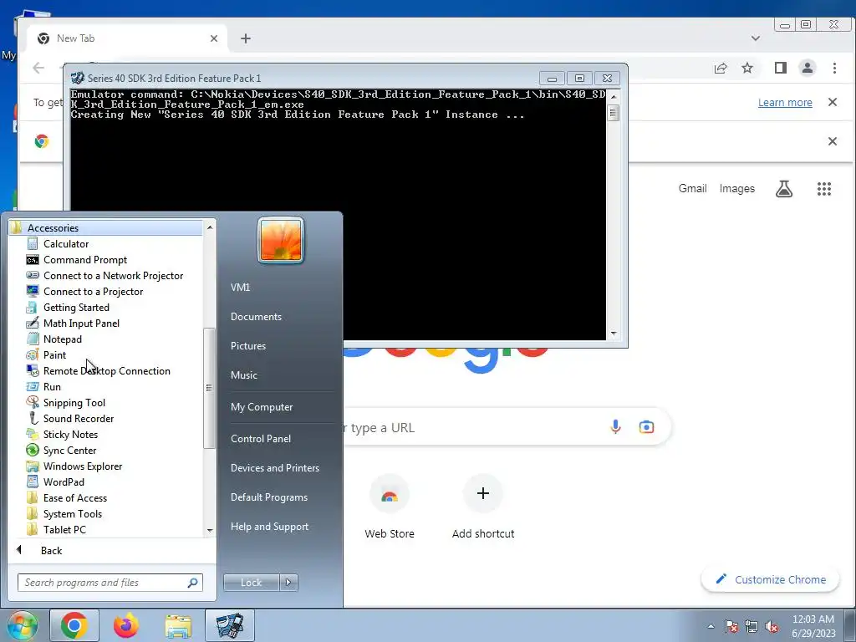Open Firefox from the taskbar
The height and width of the screenshot is (642, 856).
coord(126,625)
